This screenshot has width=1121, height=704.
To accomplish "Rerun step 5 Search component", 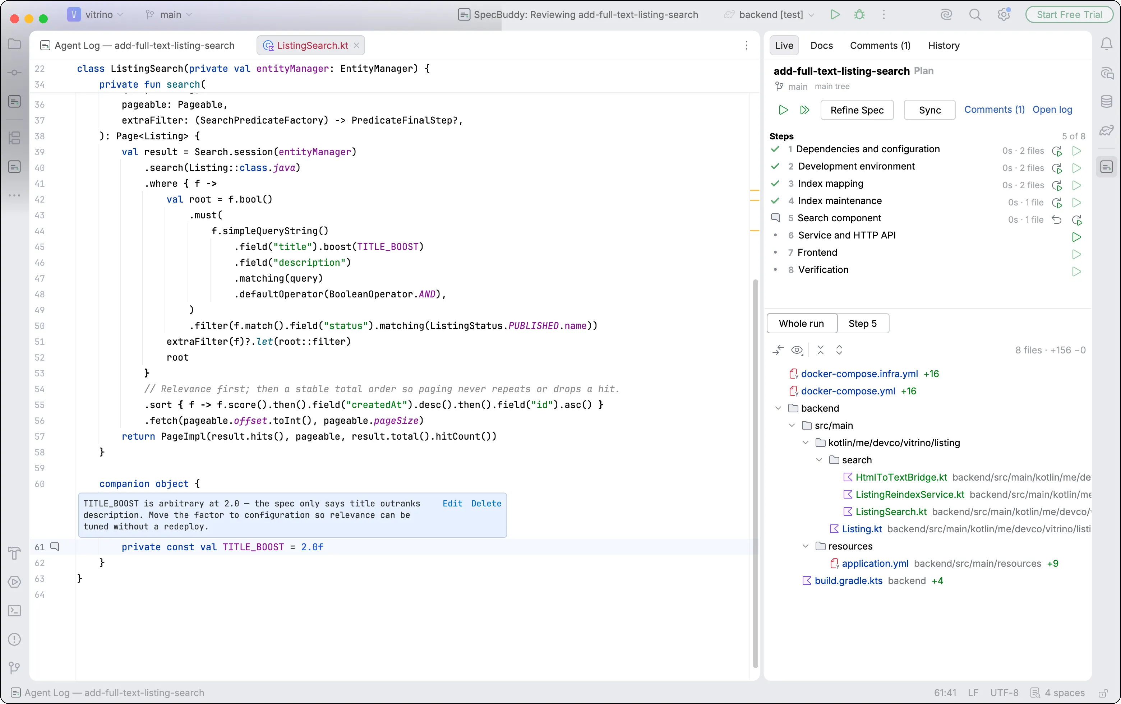I will click(1077, 219).
